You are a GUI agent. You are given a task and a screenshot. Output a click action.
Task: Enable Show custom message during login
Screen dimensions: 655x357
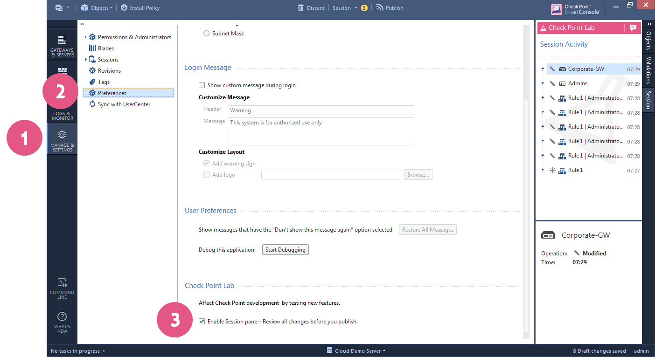point(202,85)
